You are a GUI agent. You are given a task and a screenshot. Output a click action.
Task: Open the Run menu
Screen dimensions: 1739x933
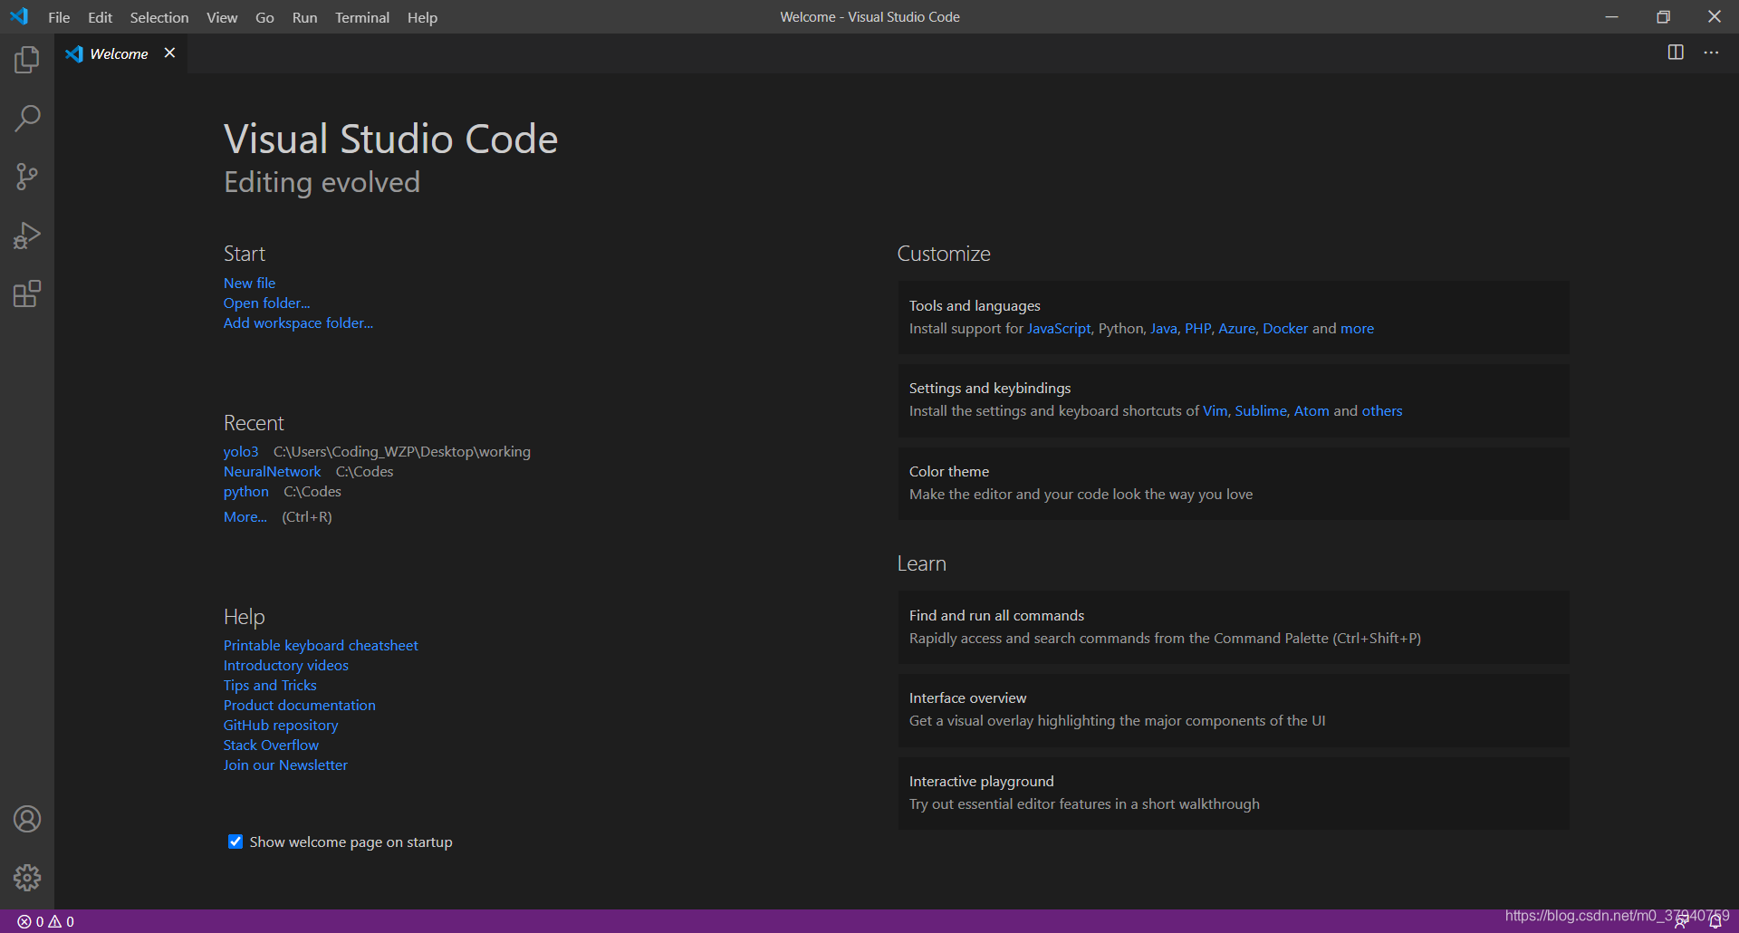point(304,17)
